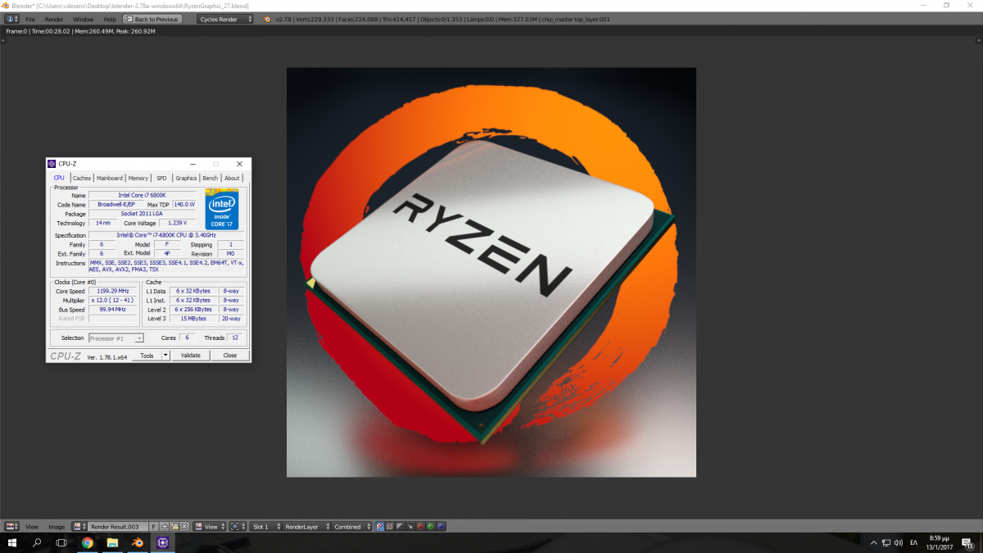Open the image editor Image menu

pyautogui.click(x=57, y=527)
